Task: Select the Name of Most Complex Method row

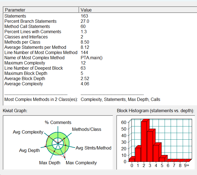Action: pyautogui.click(x=34, y=58)
